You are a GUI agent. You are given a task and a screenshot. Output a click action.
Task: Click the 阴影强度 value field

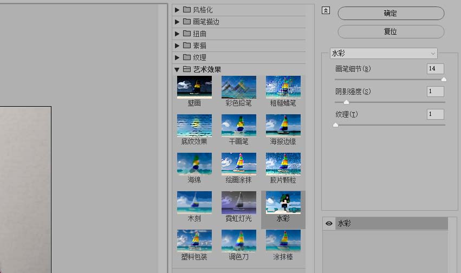(436, 92)
